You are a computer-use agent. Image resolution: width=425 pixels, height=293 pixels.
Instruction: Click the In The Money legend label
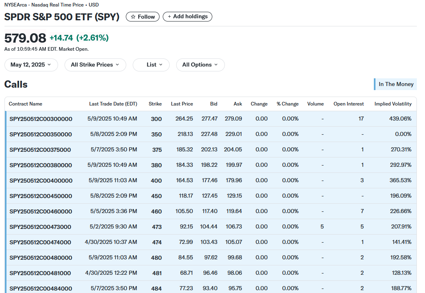click(x=396, y=84)
